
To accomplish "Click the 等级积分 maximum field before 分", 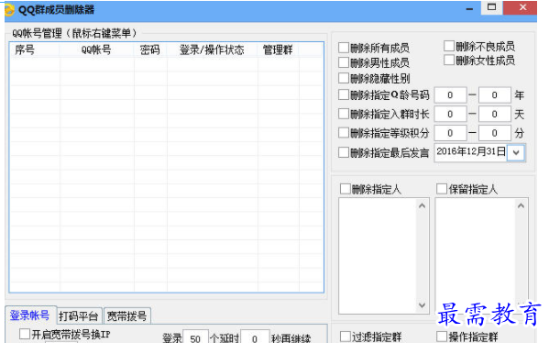I will pyautogui.click(x=494, y=133).
